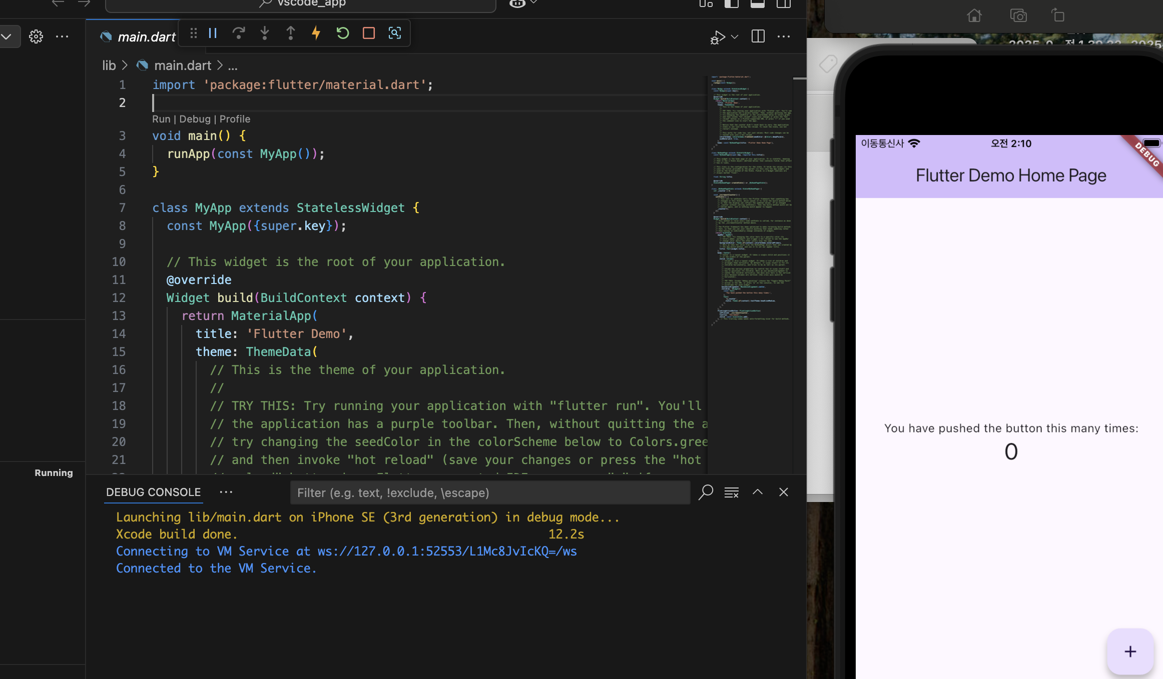Click the search icon in debug console
The image size is (1163, 679).
click(x=706, y=492)
